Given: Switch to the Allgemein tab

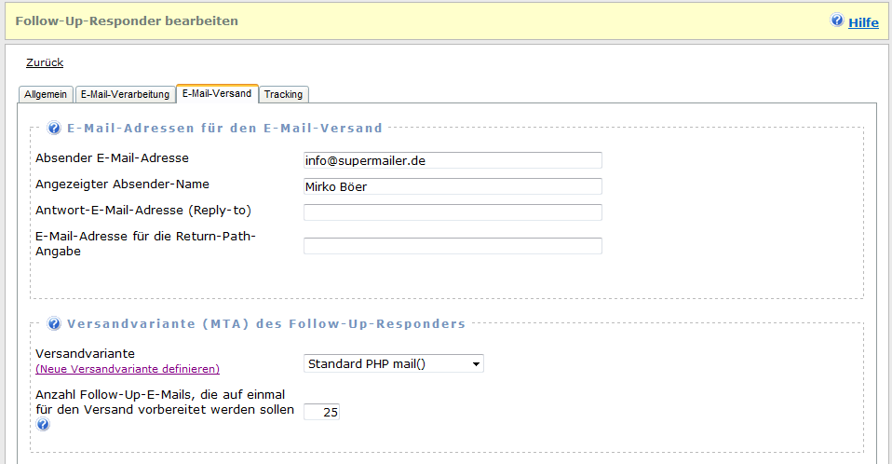Looking at the screenshot, I should click(46, 94).
